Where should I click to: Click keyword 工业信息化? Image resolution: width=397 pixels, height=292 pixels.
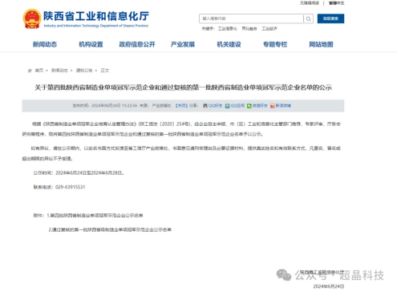point(227,29)
